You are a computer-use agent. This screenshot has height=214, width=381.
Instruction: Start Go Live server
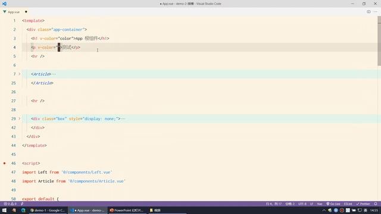[x=333, y=204]
